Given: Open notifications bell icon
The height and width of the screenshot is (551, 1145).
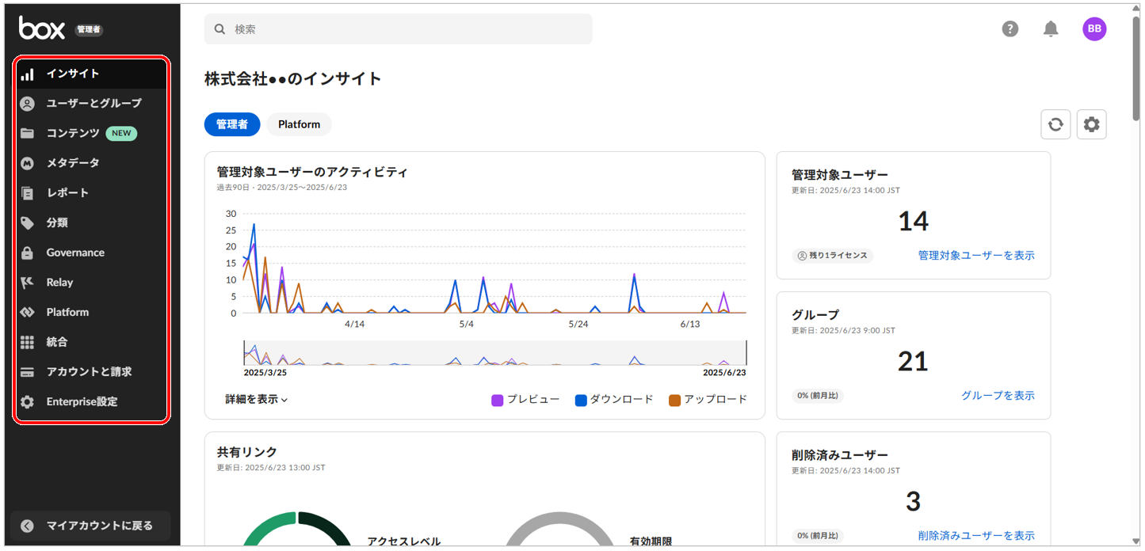Looking at the screenshot, I should [x=1051, y=29].
